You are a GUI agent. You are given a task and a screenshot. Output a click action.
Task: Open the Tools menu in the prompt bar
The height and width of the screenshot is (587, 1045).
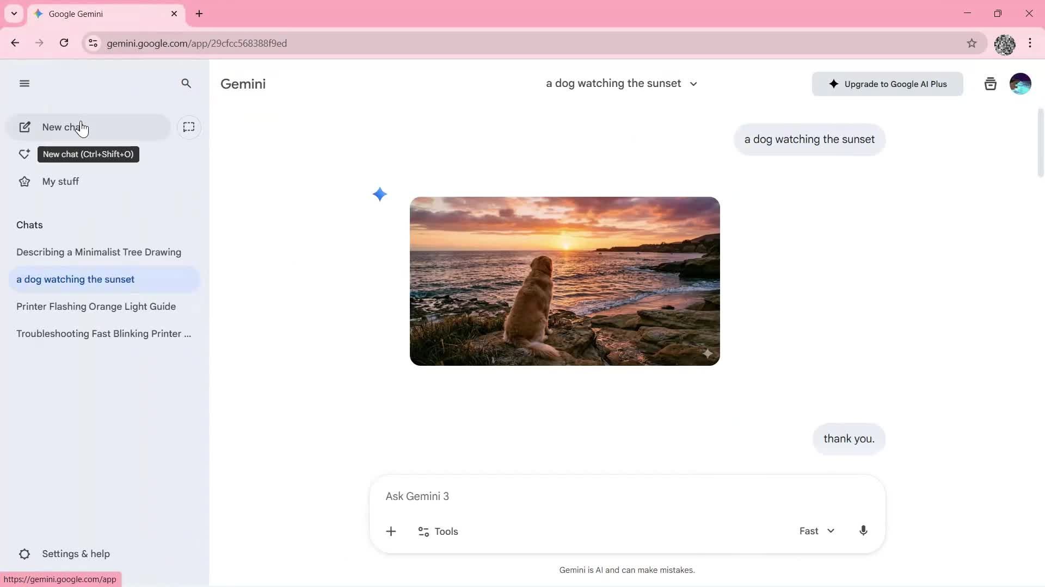tap(437, 531)
